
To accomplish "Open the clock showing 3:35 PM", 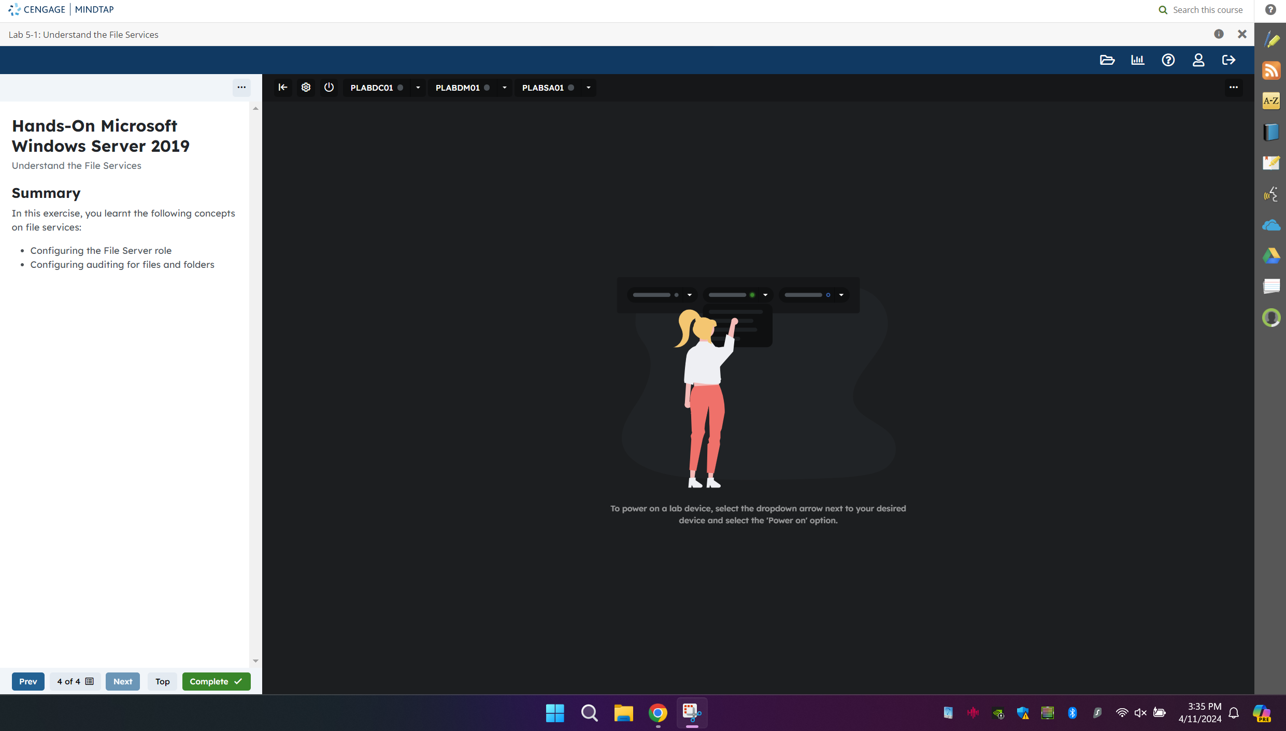I will pos(1200,713).
